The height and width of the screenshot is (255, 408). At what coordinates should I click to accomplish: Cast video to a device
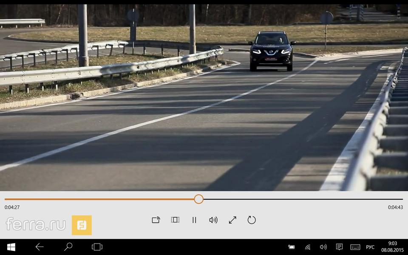pos(156,220)
